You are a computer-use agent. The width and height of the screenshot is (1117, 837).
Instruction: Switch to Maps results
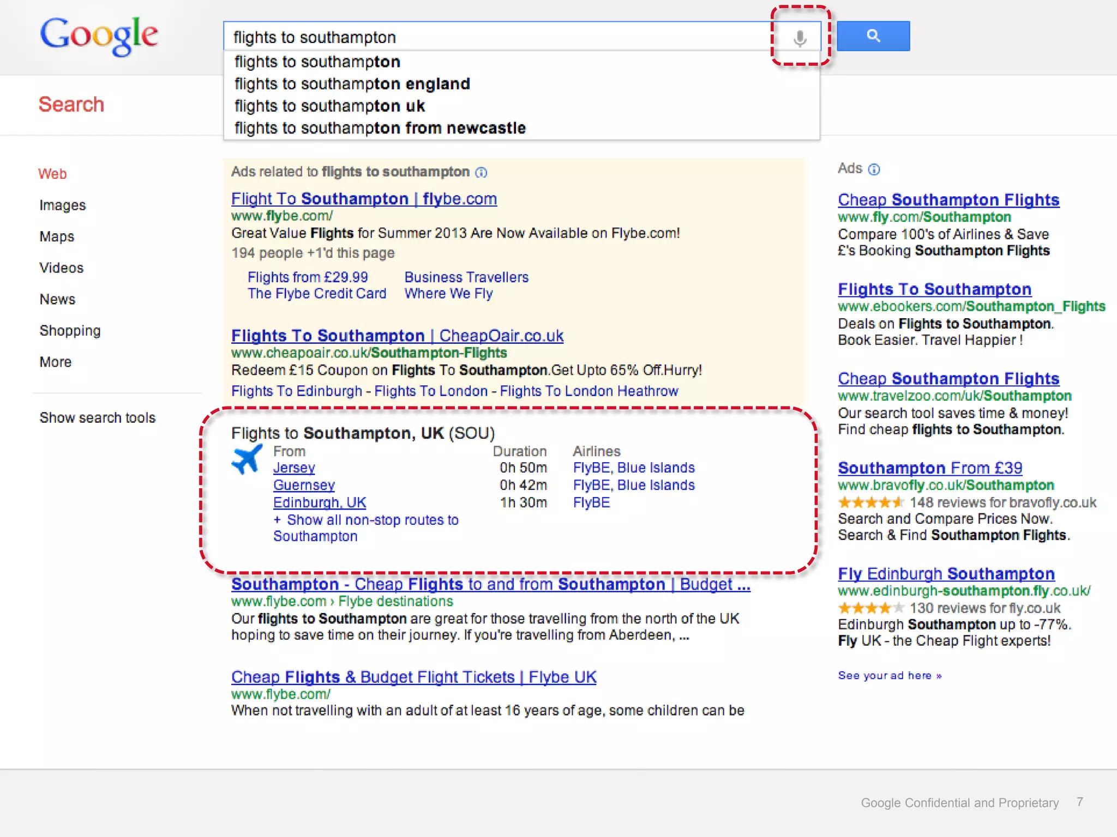(57, 236)
